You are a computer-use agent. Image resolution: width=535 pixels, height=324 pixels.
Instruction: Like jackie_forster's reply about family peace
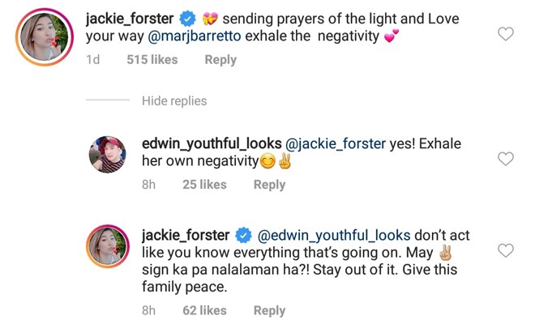pyautogui.click(x=505, y=250)
